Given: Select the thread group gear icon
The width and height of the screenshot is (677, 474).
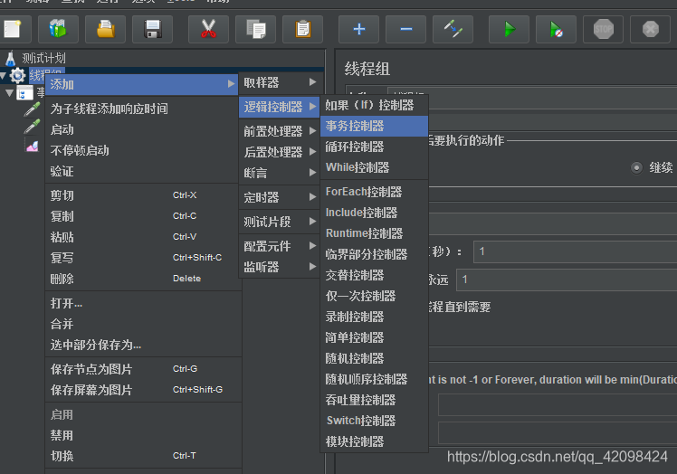Looking at the screenshot, I should point(18,76).
